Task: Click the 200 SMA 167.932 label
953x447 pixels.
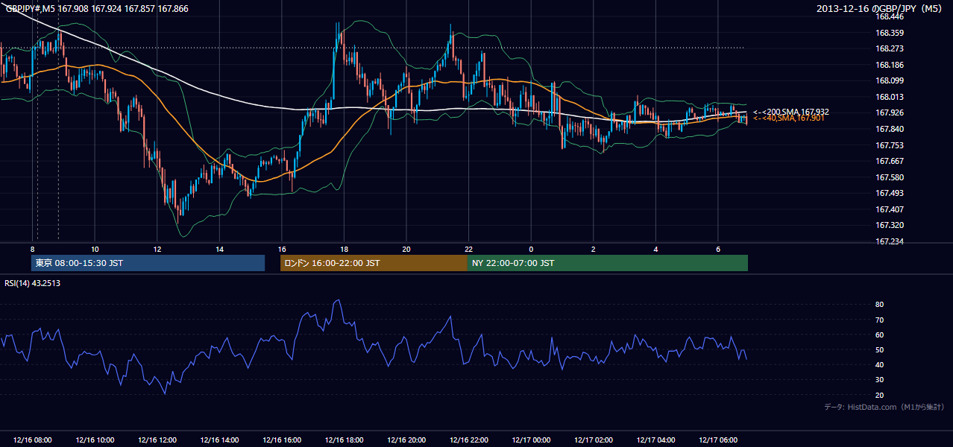Action: [790, 112]
